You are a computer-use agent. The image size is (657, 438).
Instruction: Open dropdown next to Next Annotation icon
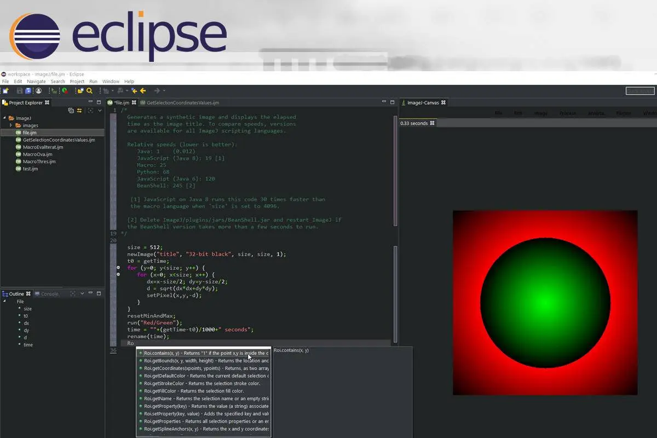click(x=113, y=90)
